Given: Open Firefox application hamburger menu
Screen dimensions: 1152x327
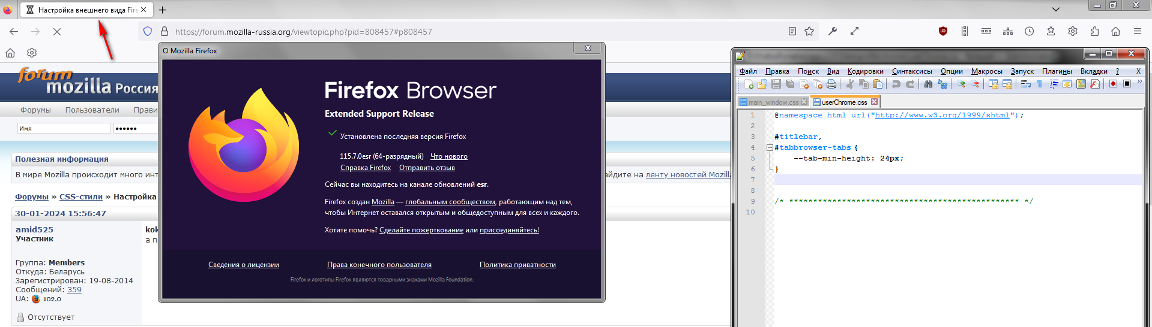Looking at the screenshot, I should 1138,31.
